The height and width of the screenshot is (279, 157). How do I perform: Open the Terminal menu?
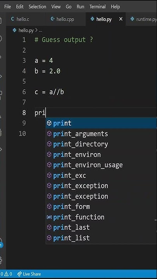coord(97,7)
